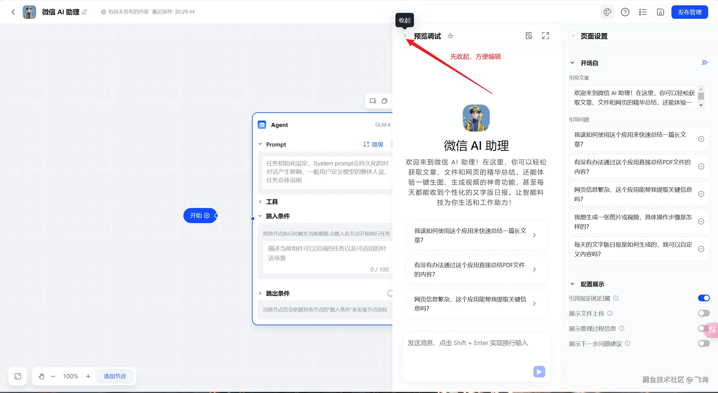Click the back arrow icon

[13, 12]
